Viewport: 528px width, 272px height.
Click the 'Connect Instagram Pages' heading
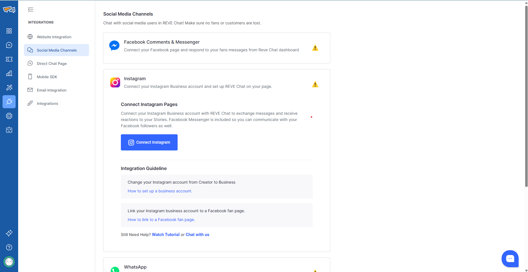click(x=149, y=104)
